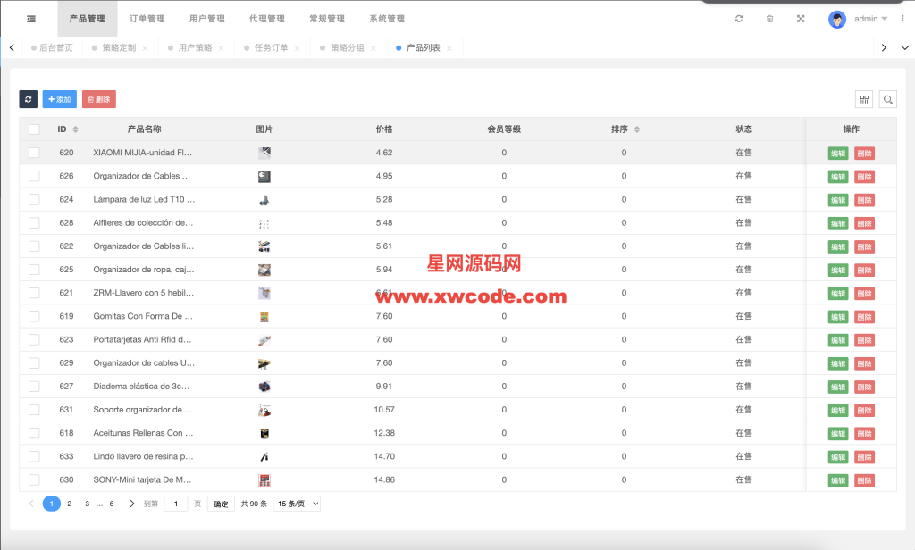This screenshot has width=915, height=550.
Task: Expand tab options chevron at far right
Action: 904,48
